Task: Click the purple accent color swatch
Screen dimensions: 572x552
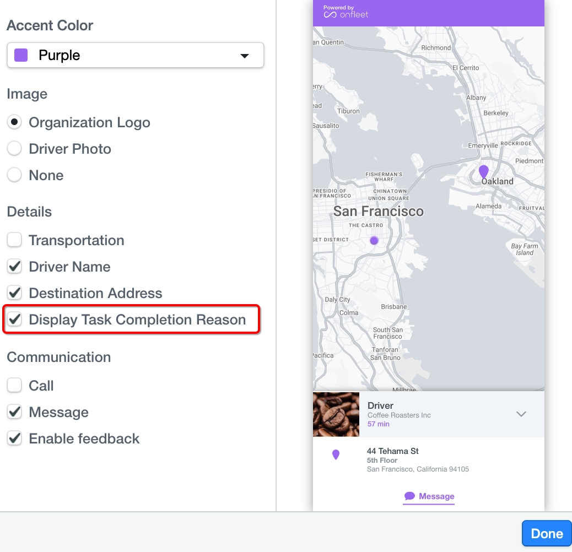Action: tap(21, 55)
